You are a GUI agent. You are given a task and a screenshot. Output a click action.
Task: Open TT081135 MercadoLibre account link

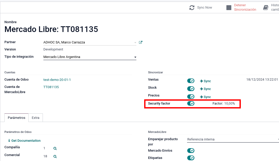[51, 87]
